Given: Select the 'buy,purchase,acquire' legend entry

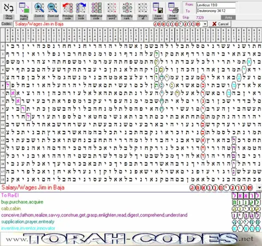Looking at the screenshot, I should click(22, 202).
